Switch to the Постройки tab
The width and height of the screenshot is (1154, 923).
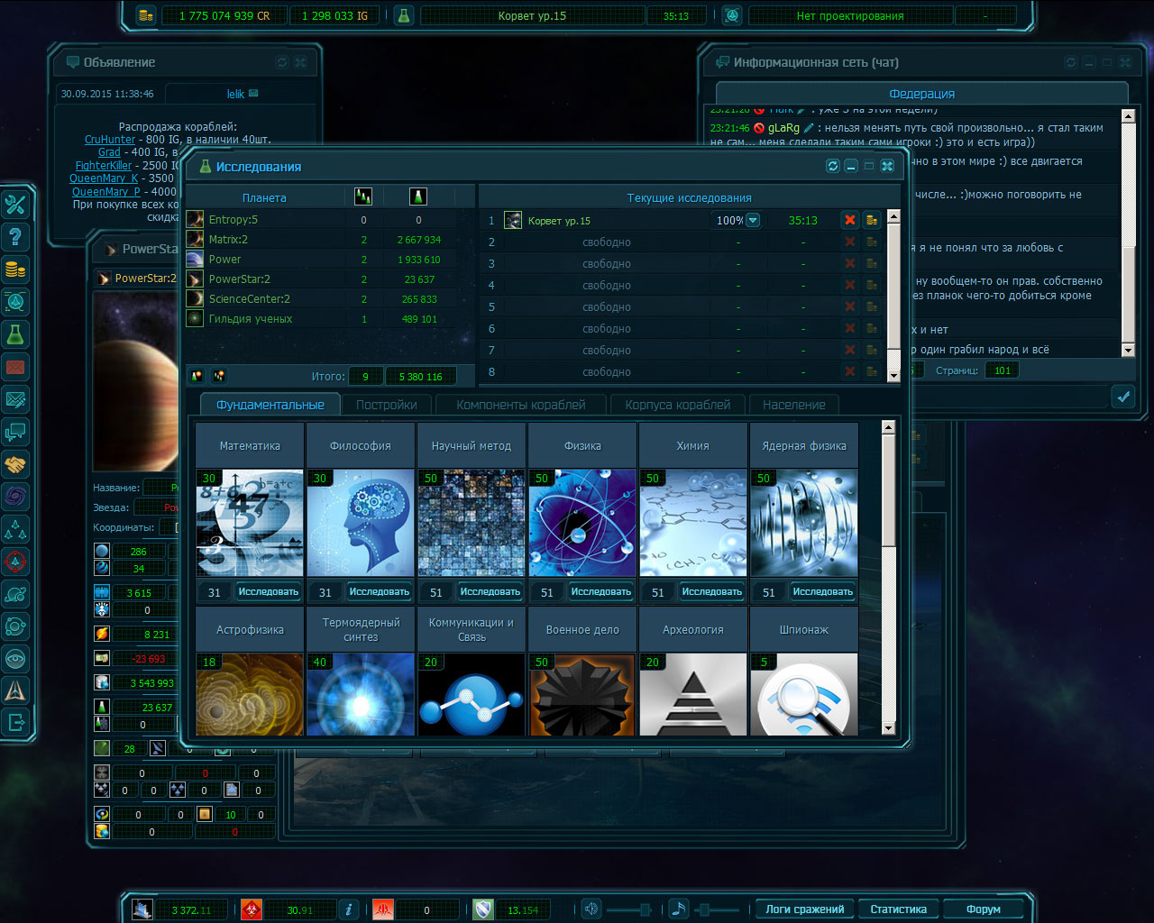pos(386,405)
